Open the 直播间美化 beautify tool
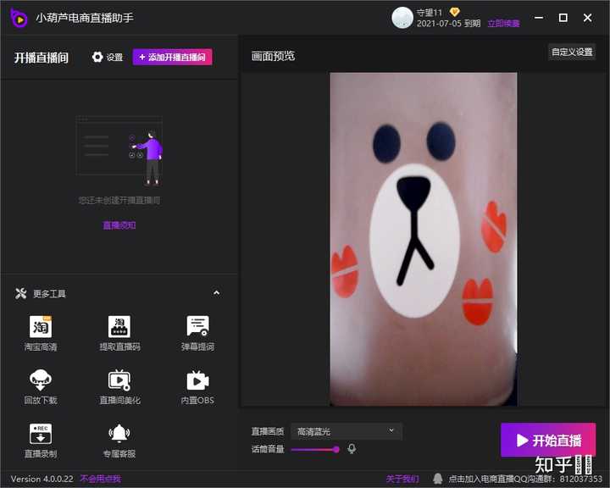 (119, 387)
